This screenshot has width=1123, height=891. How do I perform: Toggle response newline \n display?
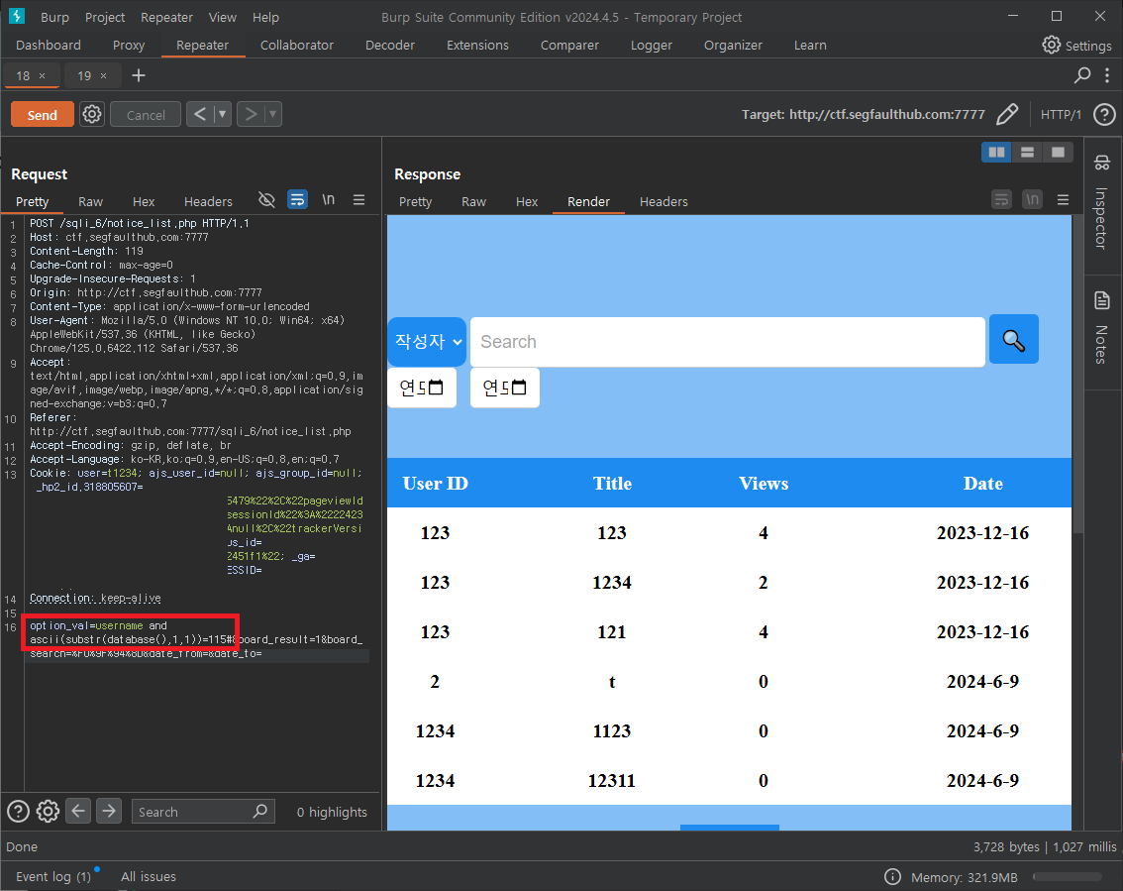[1032, 199]
